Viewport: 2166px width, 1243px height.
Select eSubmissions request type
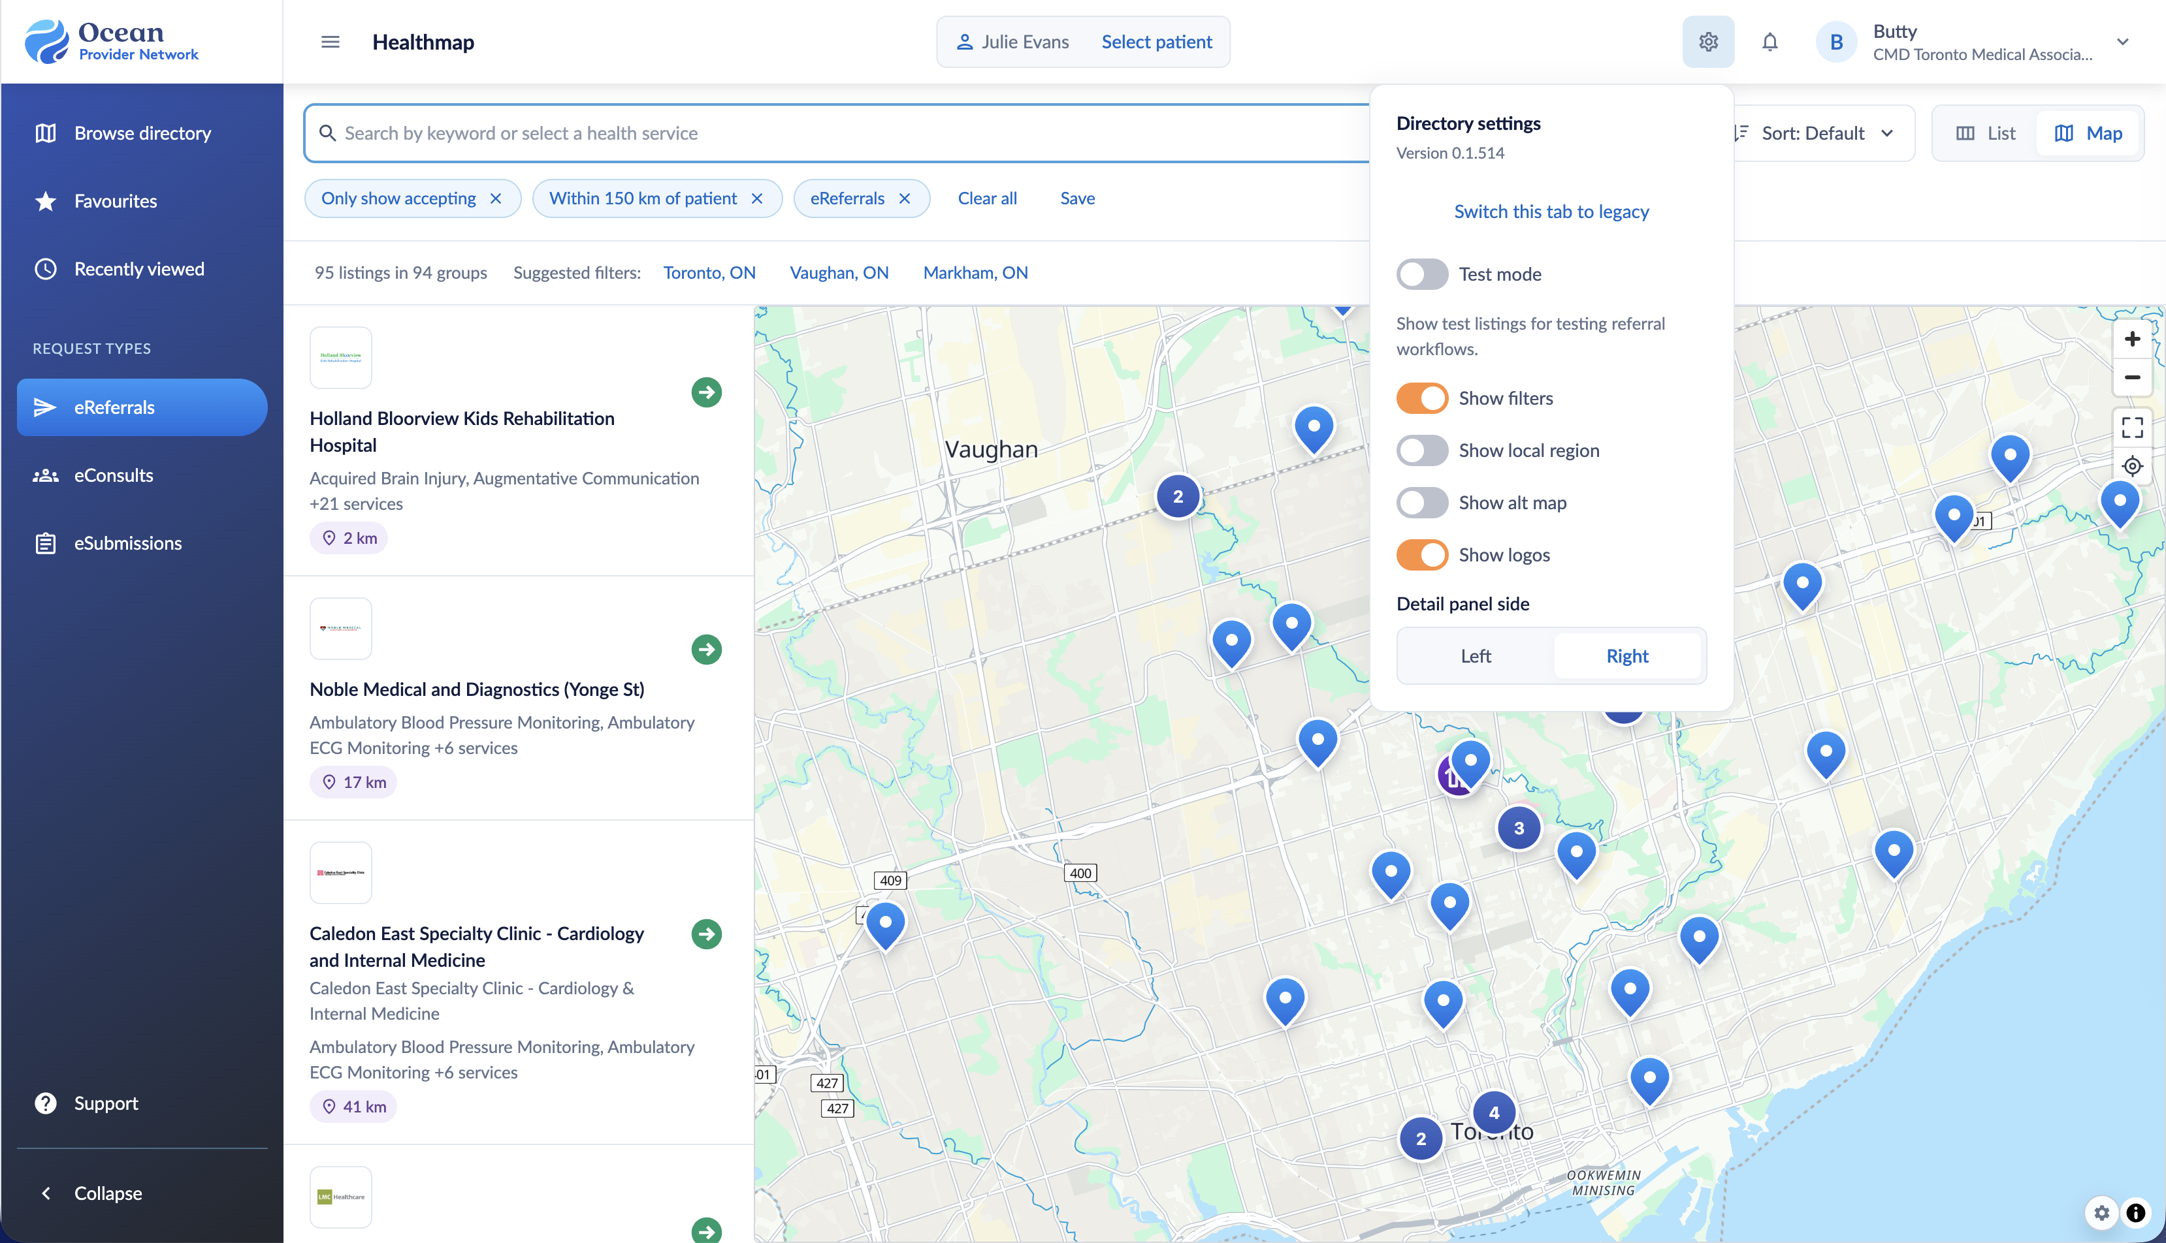pyautogui.click(x=142, y=543)
